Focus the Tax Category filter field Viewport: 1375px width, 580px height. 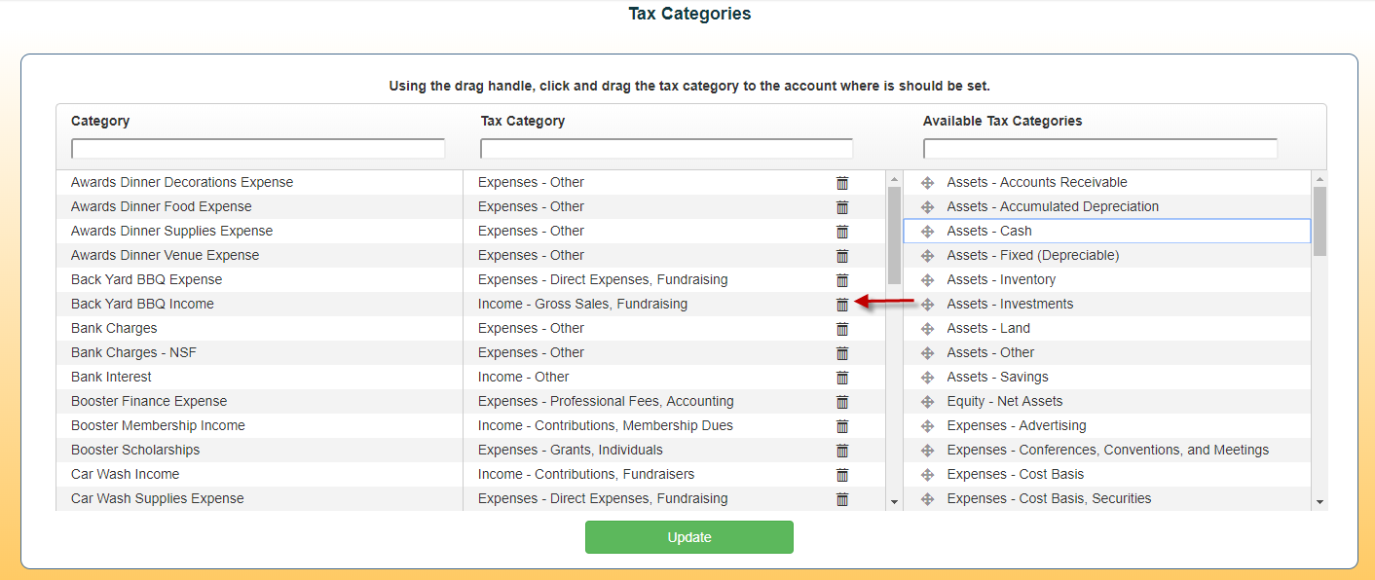point(667,149)
